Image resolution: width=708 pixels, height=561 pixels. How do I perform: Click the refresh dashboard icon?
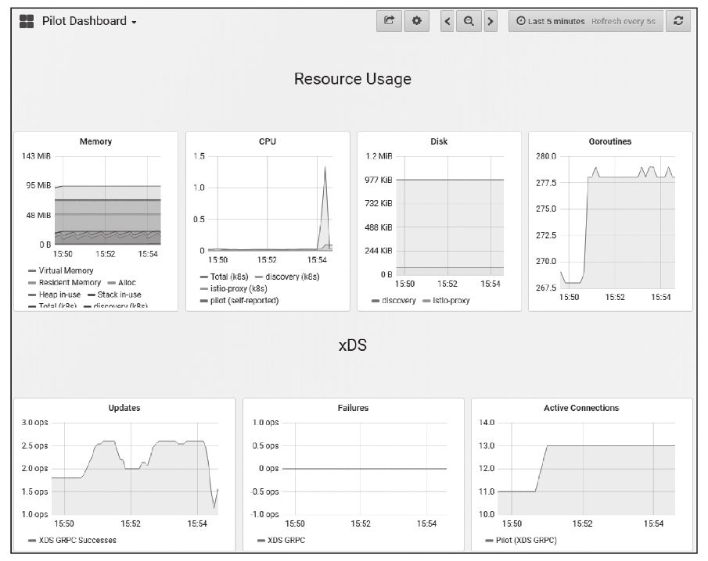click(x=678, y=21)
